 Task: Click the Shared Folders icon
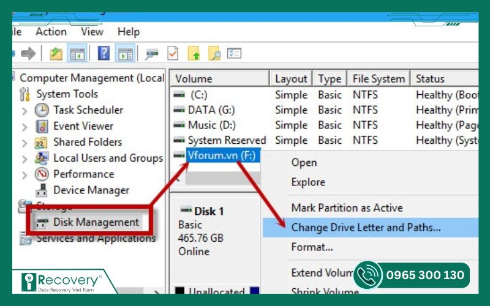tap(41, 143)
